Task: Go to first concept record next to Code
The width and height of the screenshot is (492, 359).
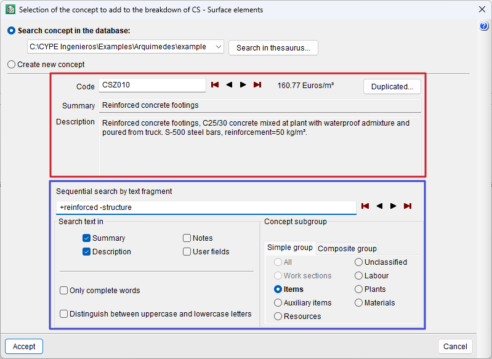Action: 215,85
